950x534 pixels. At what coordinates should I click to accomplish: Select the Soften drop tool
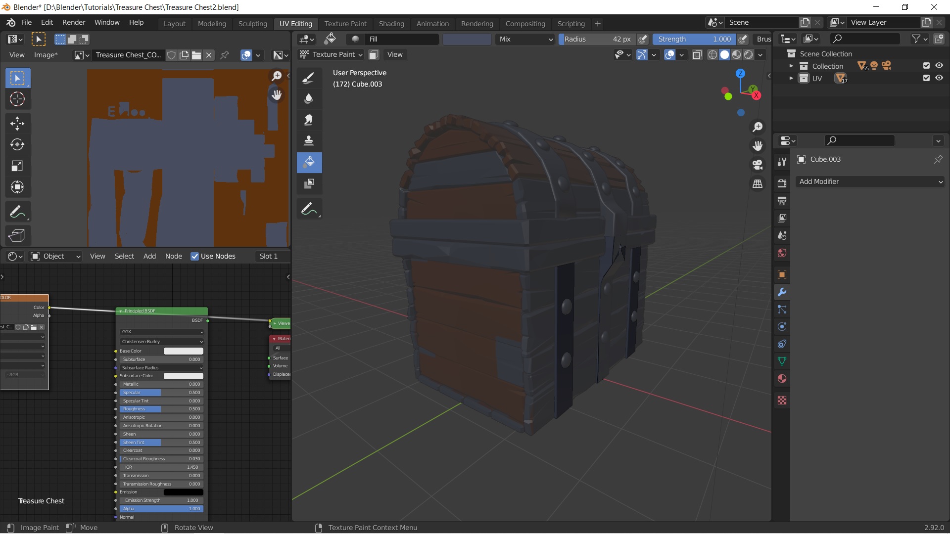309,98
